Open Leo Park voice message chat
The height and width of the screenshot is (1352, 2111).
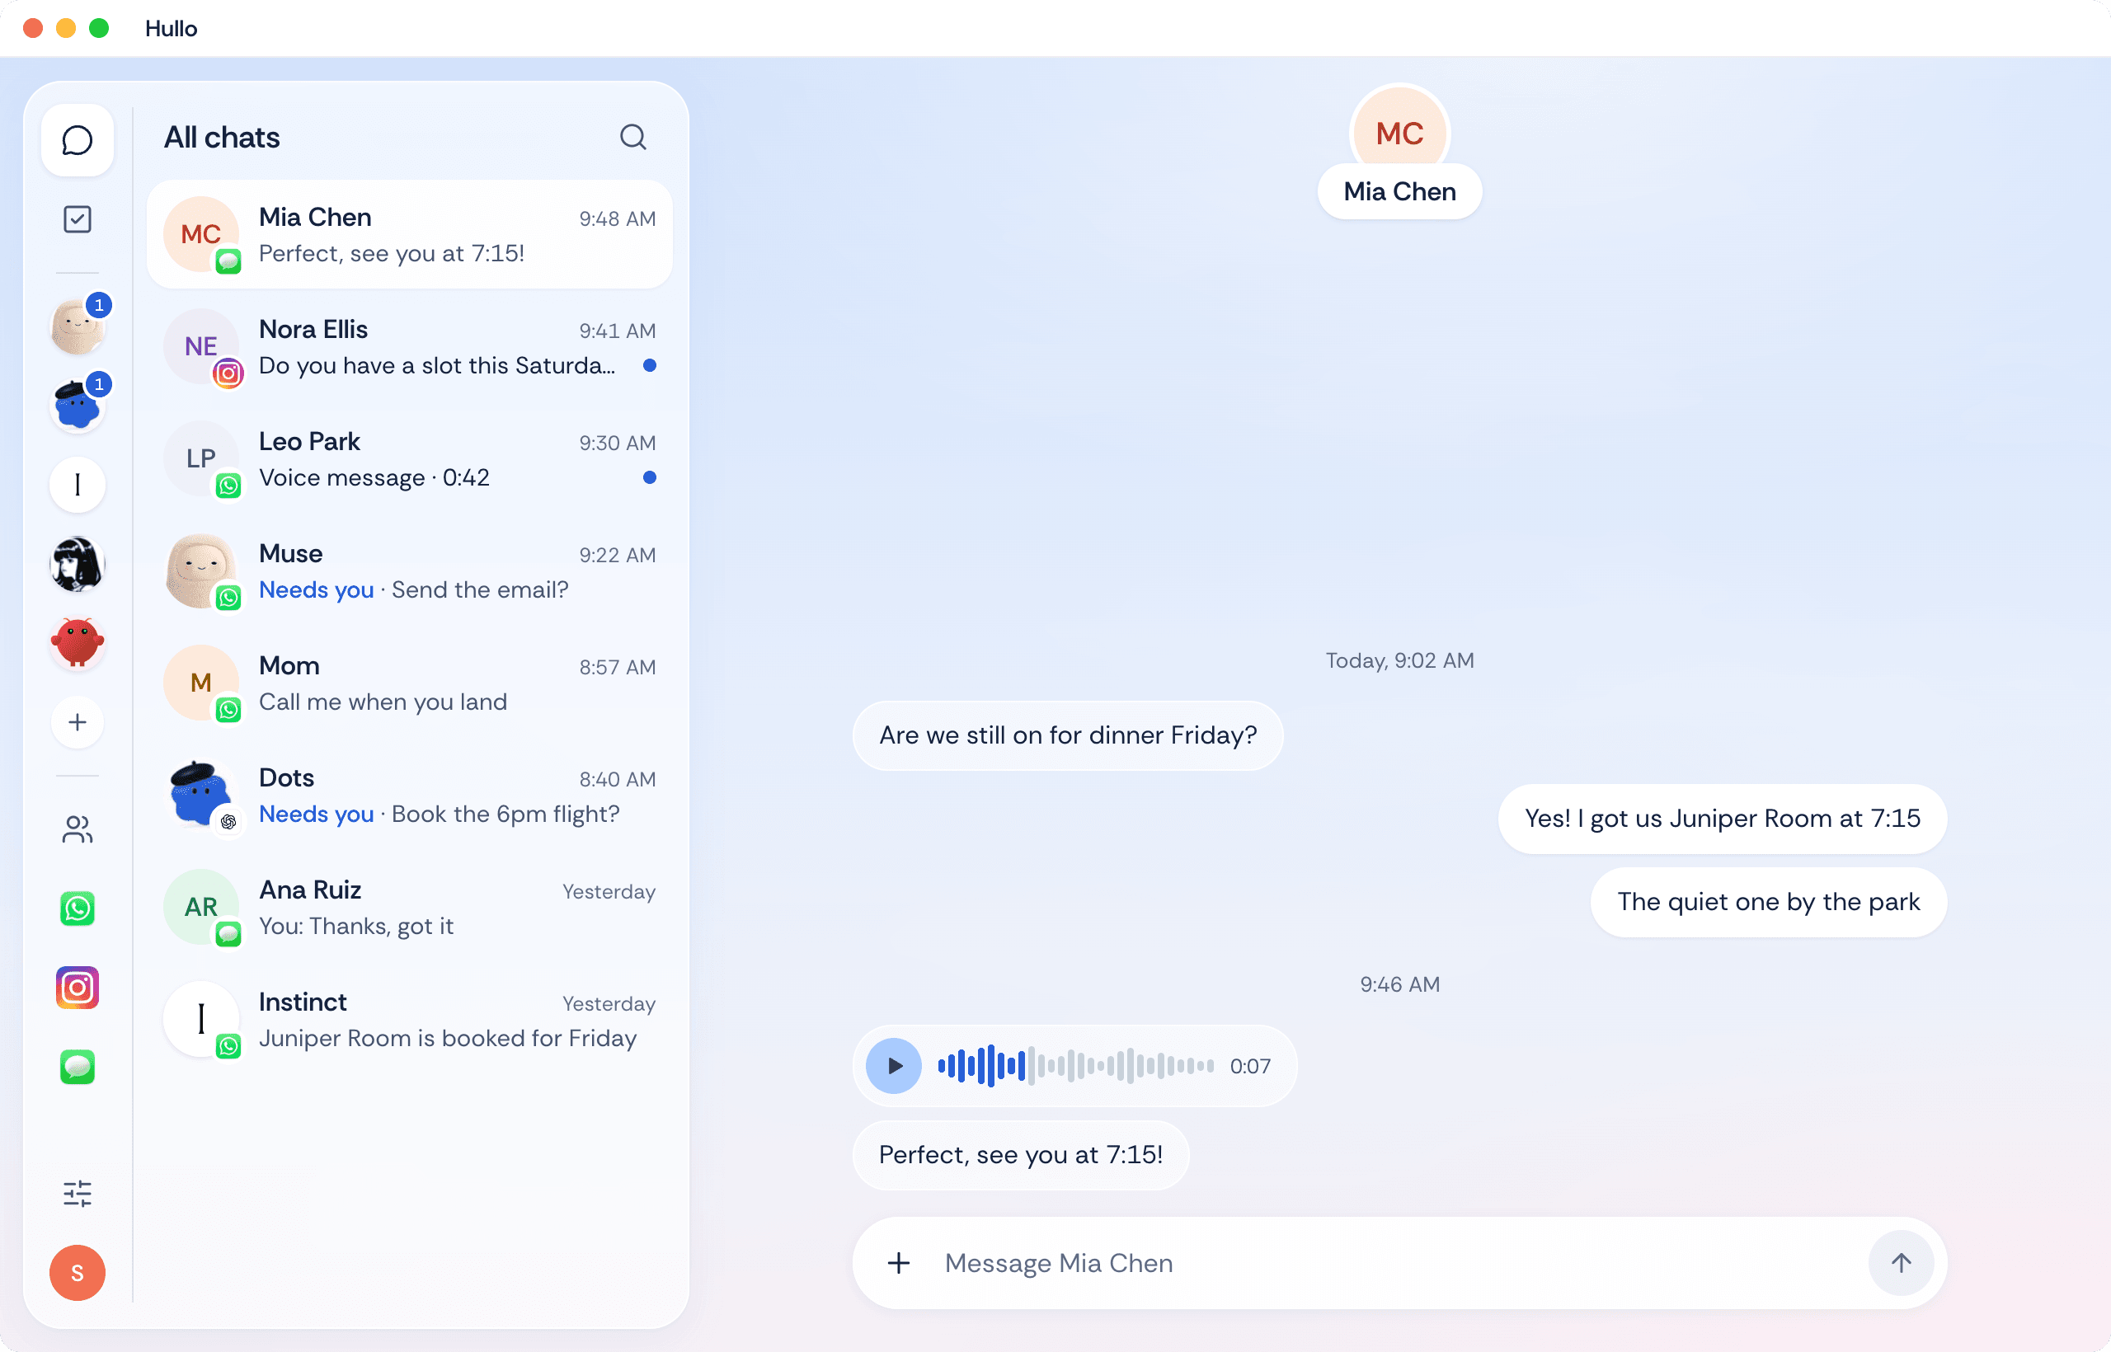pos(409,458)
